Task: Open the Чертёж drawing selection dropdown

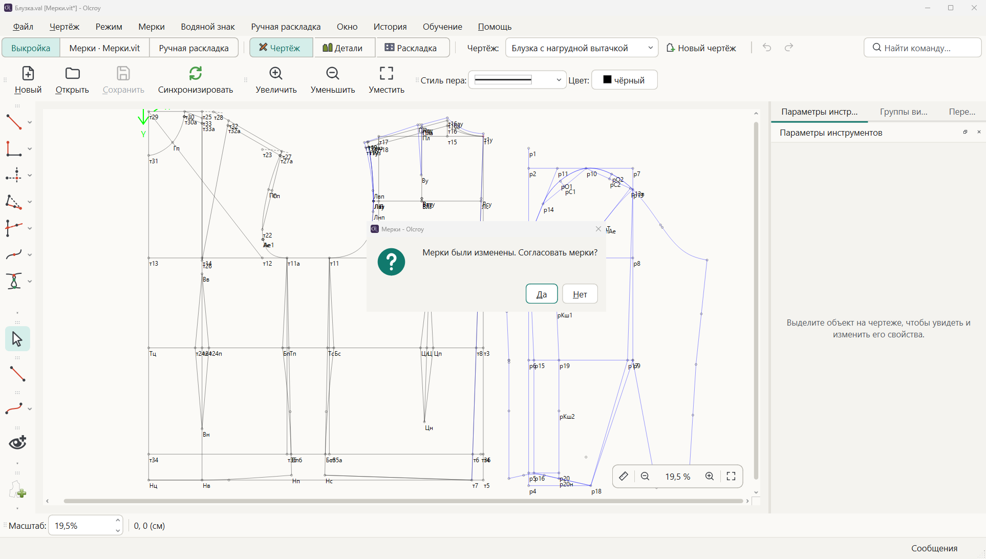Action: point(582,48)
